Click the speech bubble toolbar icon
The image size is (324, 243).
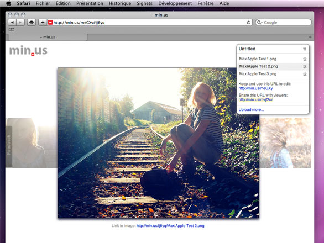(x=32, y=22)
